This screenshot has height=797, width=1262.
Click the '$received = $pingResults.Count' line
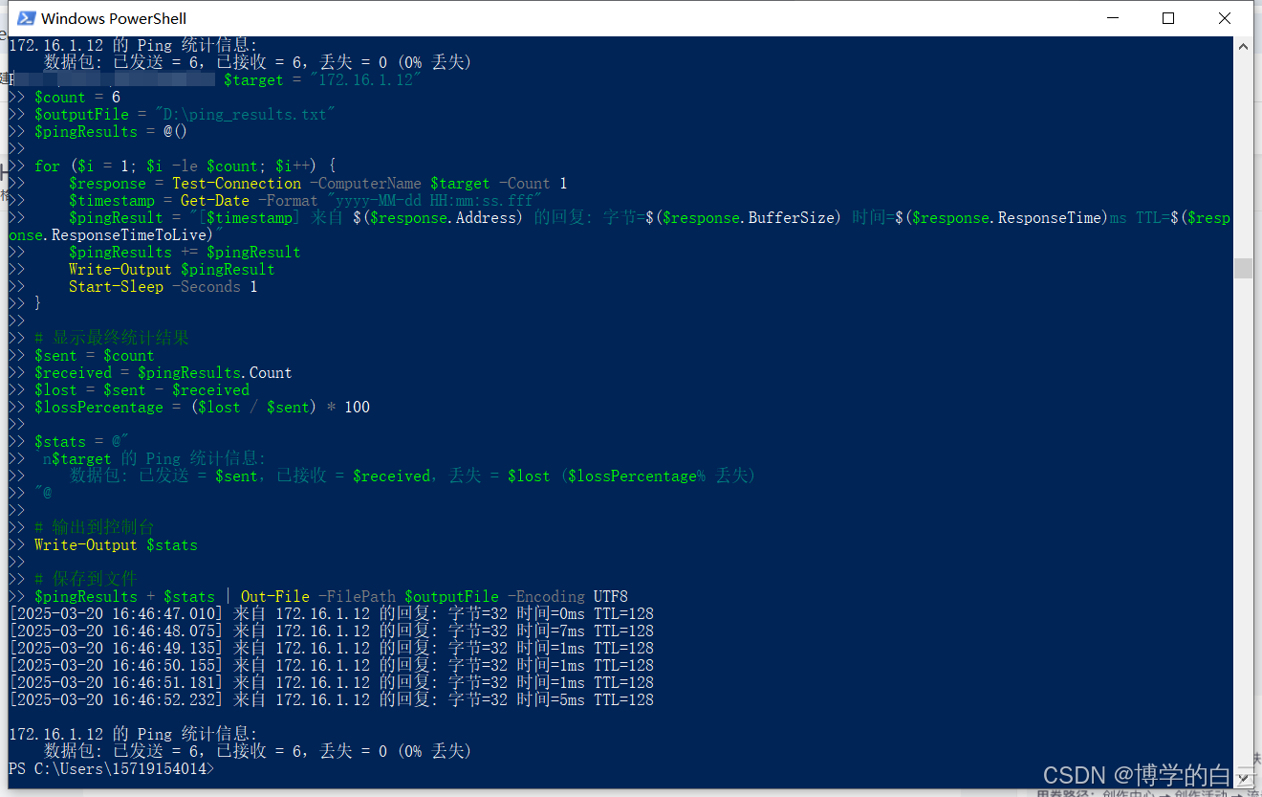(163, 373)
